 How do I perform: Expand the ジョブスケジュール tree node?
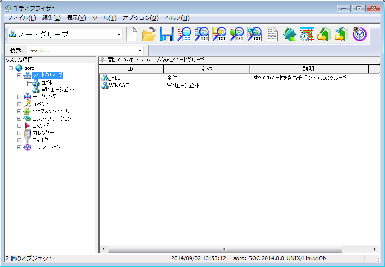pyautogui.click(x=19, y=111)
